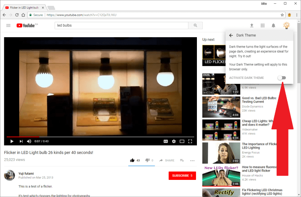This screenshot has height=197, width=301.
Task: Open the notifications bell
Action: point(273,25)
